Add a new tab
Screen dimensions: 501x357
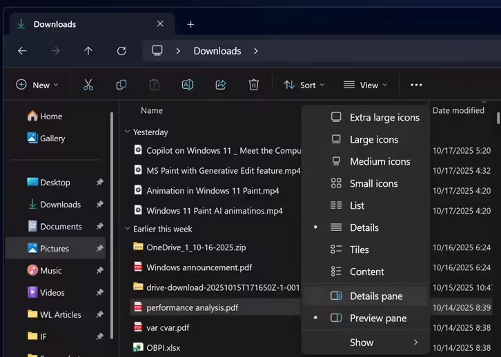(191, 24)
